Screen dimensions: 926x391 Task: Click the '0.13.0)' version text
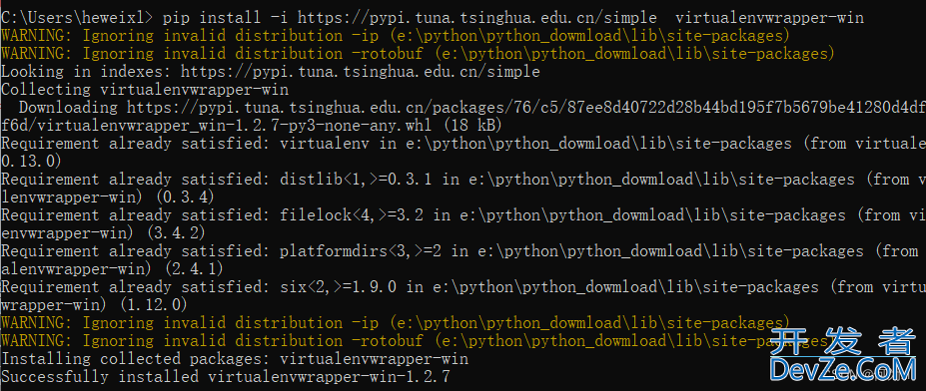tap(31, 162)
